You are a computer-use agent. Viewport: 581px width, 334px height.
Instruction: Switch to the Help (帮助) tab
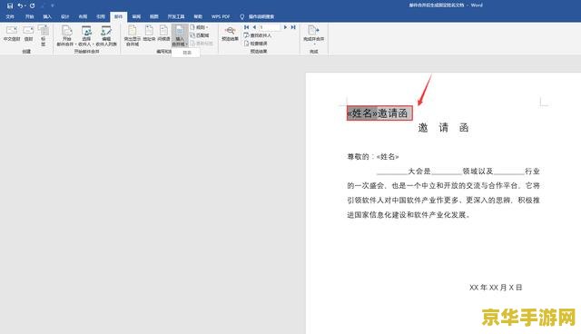(198, 16)
